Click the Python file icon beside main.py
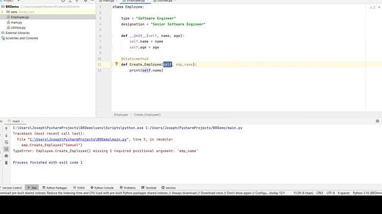This screenshot has width=382, height=214. coord(8,23)
